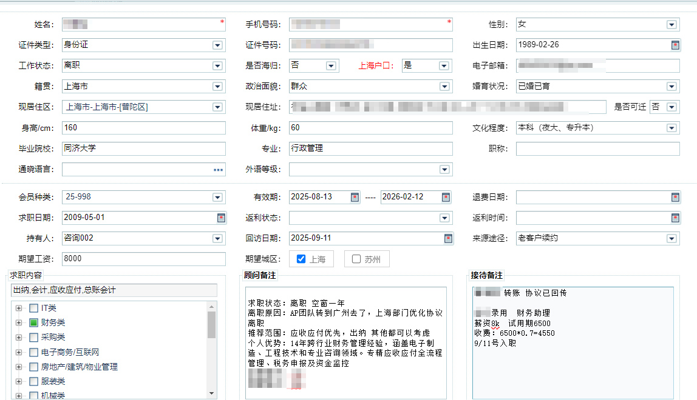The width and height of the screenshot is (697, 400).
Task: Click the 手机号码 input field
Action: point(371,24)
